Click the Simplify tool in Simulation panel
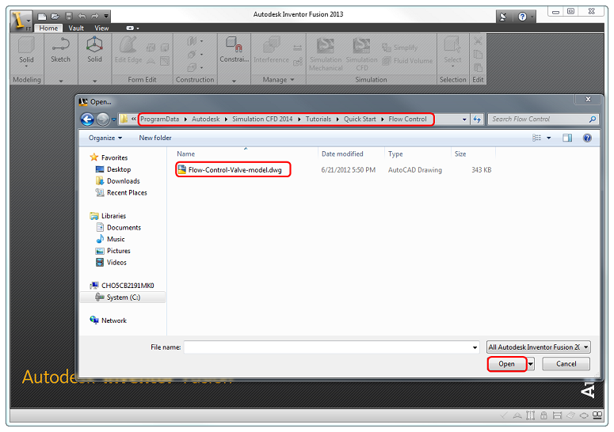 coord(400,47)
